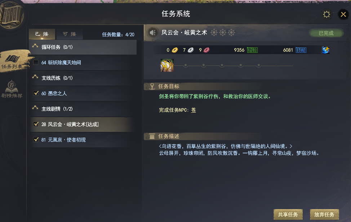
Task: Click first node on quest progress track
Action: pos(186,66)
